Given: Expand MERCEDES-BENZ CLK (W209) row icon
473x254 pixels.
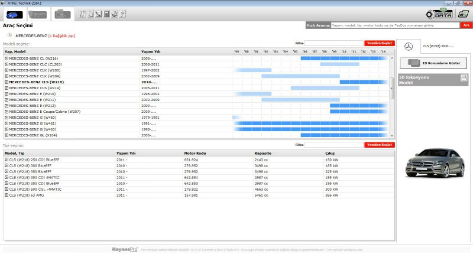Looking at the screenshot, I should [7, 76].
